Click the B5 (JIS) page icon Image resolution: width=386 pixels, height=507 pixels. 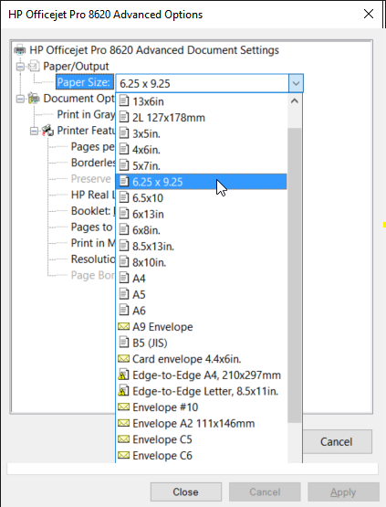point(124,342)
